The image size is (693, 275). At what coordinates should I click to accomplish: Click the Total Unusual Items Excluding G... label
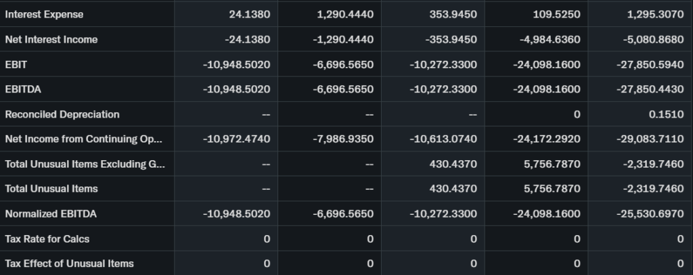click(85, 164)
